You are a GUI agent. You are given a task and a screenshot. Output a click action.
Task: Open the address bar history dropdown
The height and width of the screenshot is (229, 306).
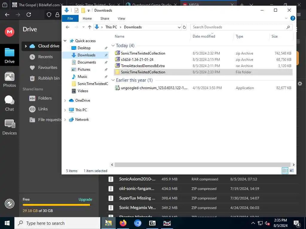[179, 27]
